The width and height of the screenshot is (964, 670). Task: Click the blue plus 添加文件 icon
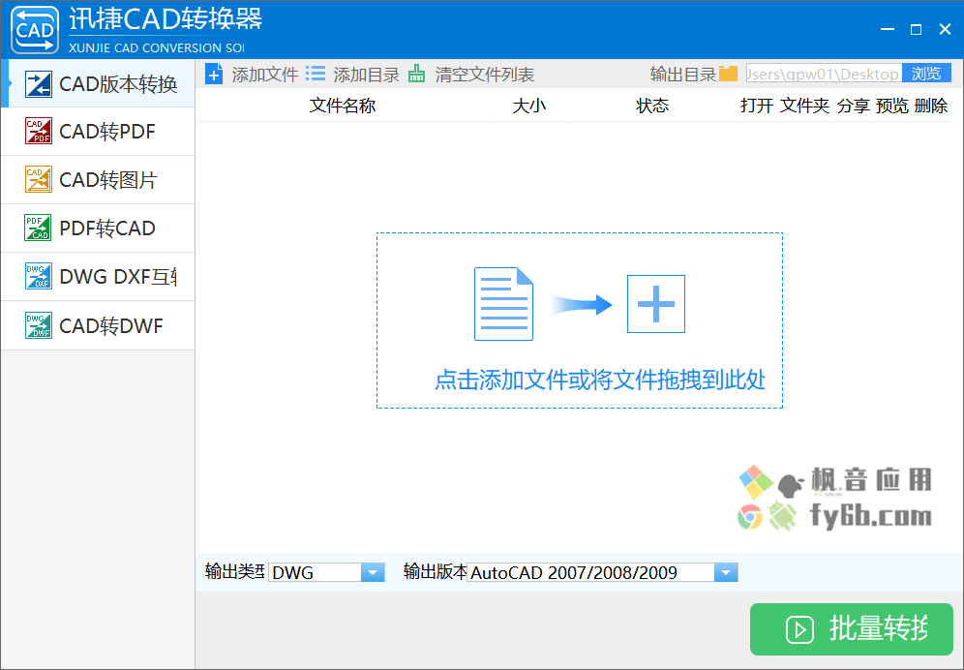(213, 75)
